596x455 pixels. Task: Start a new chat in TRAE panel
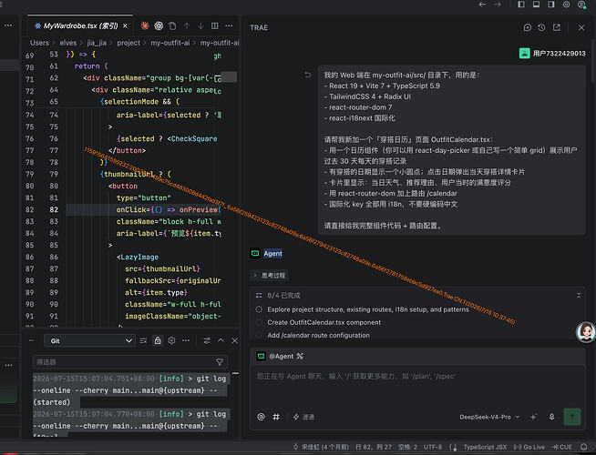[528, 27]
